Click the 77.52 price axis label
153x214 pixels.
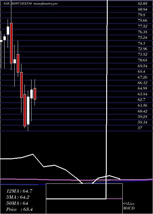pos(142,26)
